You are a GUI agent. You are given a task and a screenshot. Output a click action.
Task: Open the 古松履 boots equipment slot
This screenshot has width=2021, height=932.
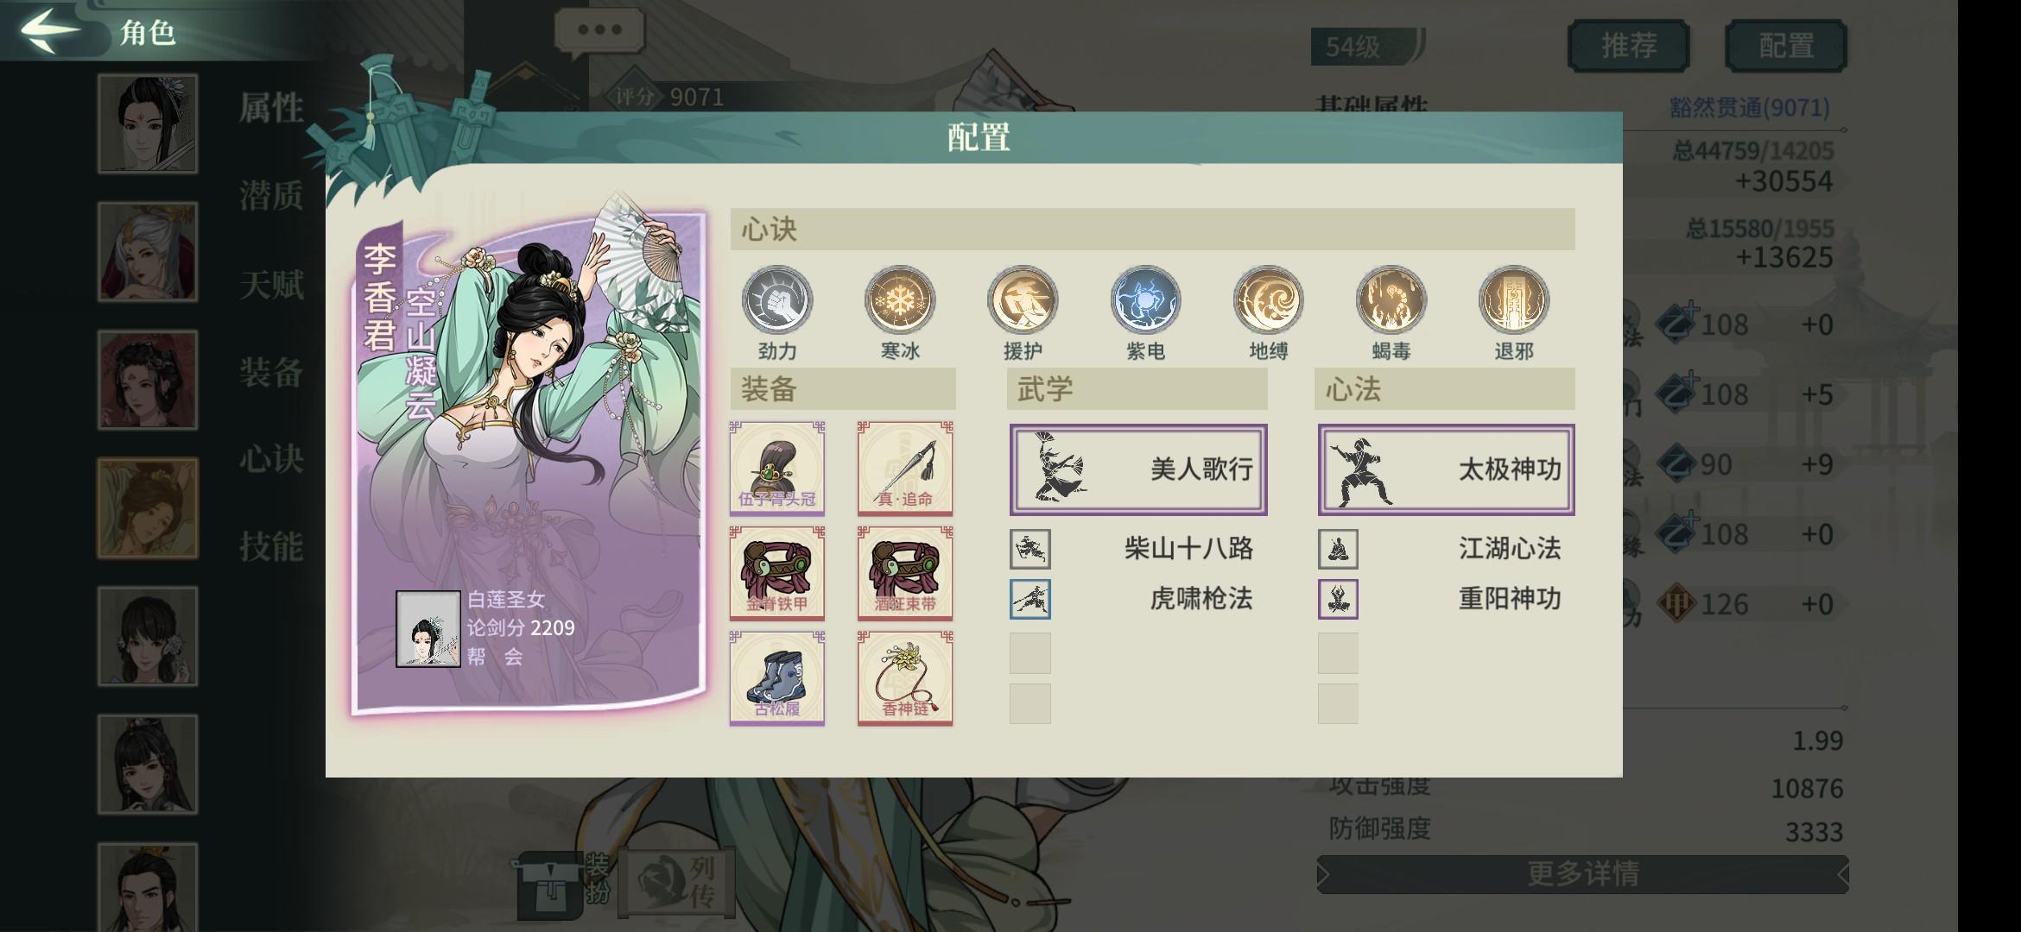coord(777,678)
